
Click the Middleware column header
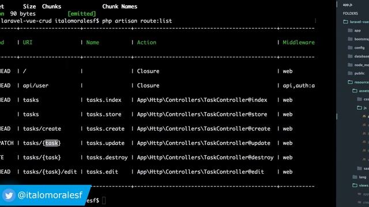point(299,43)
